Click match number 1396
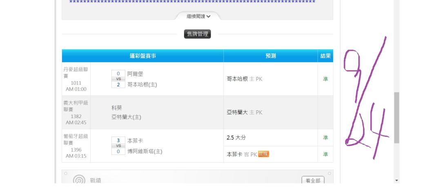The width and height of the screenshot is (441, 188). tap(76, 150)
